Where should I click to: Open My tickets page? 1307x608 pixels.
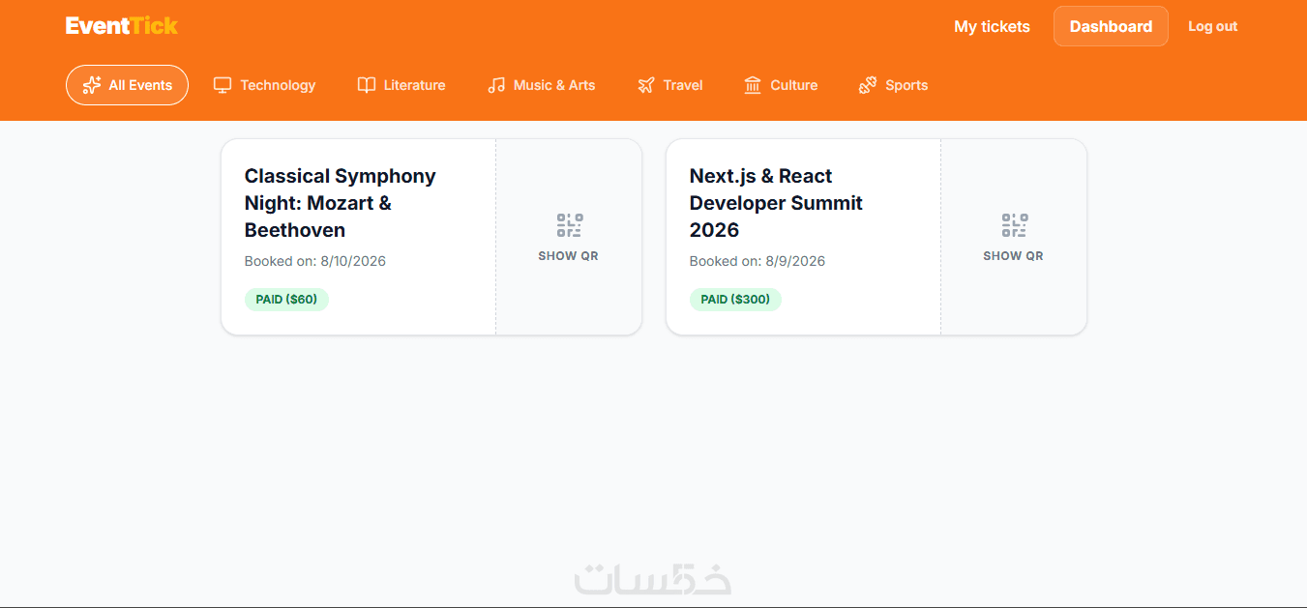coord(992,26)
